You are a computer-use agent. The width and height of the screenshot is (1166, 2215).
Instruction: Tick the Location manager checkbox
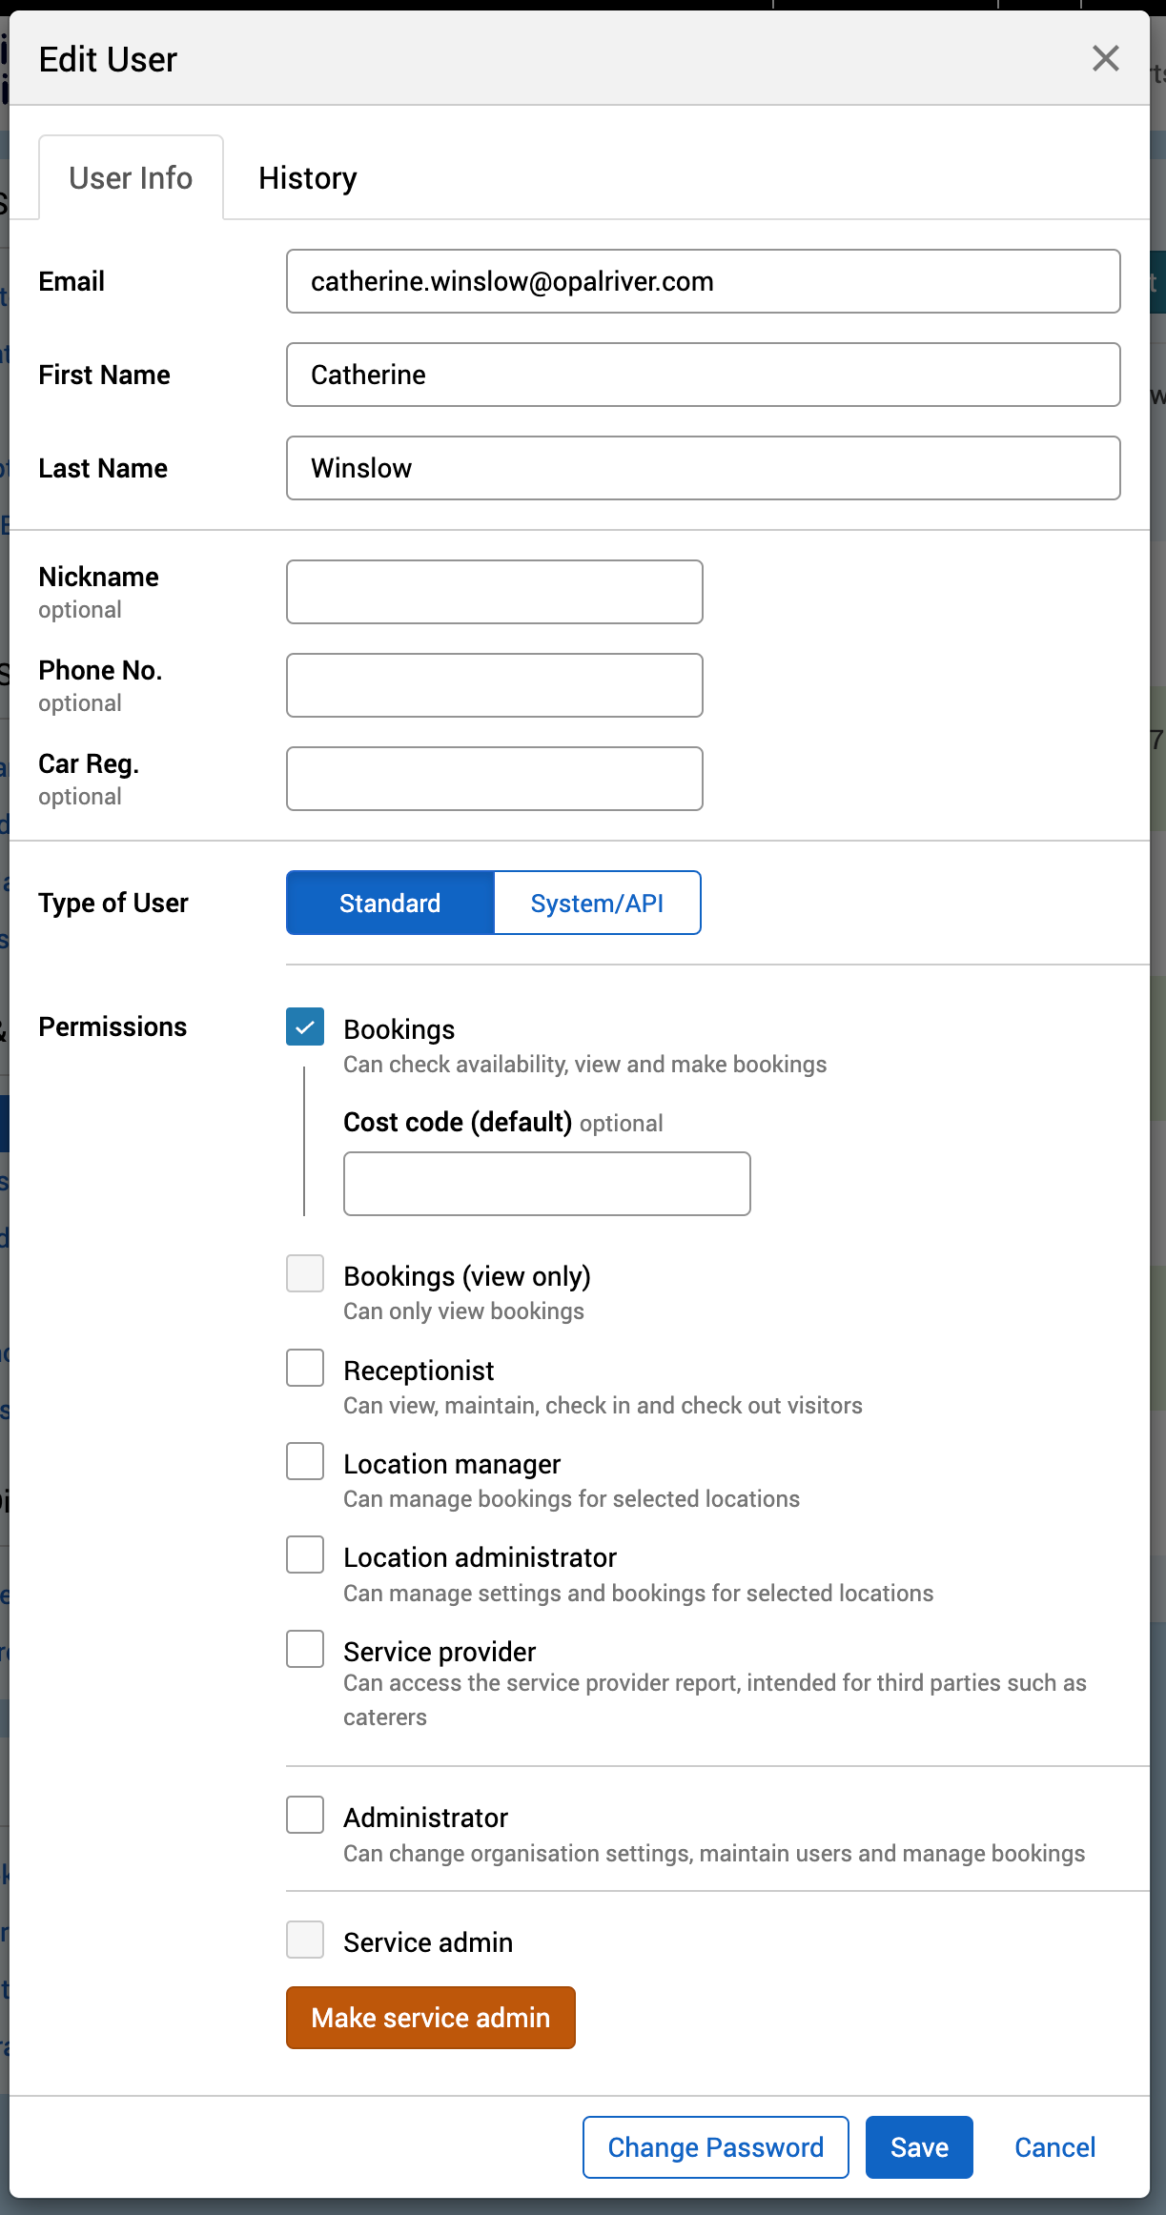[305, 1462]
